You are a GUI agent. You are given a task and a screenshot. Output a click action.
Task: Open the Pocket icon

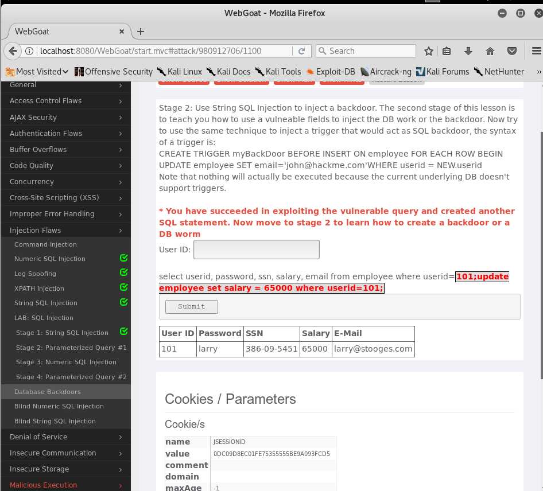point(512,51)
